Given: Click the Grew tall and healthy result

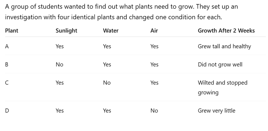Looking at the screenshot, I should (224, 46).
